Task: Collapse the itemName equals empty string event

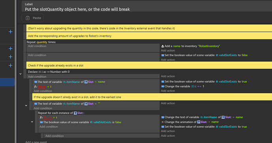Action: [26, 105]
